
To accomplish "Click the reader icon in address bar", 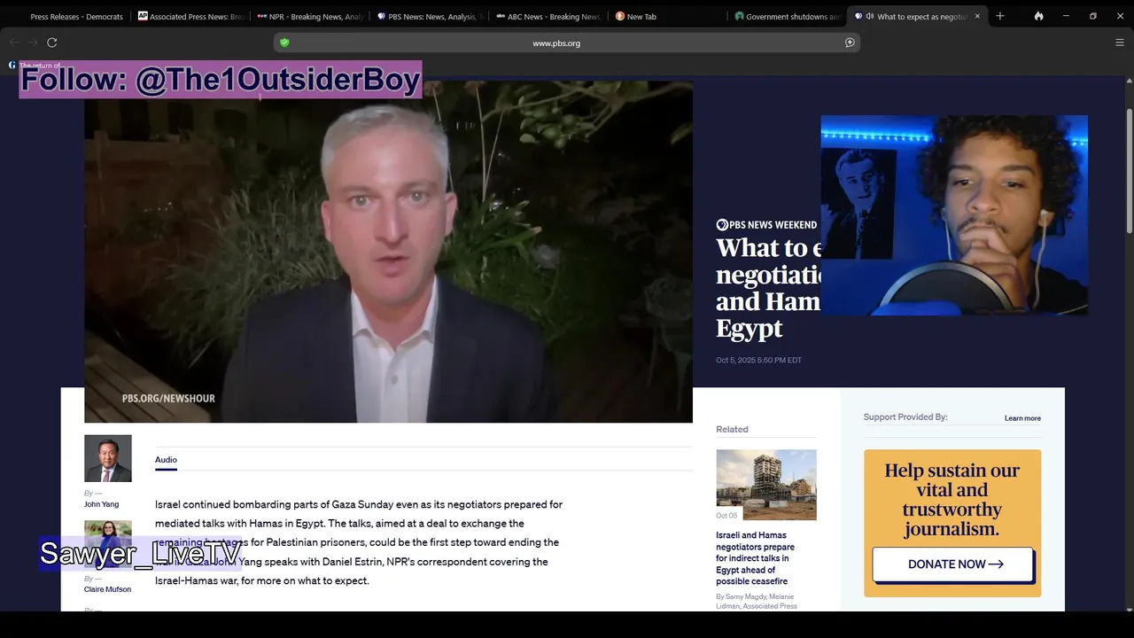I will tap(850, 43).
